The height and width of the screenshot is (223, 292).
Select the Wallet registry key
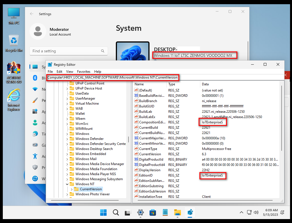80,113
